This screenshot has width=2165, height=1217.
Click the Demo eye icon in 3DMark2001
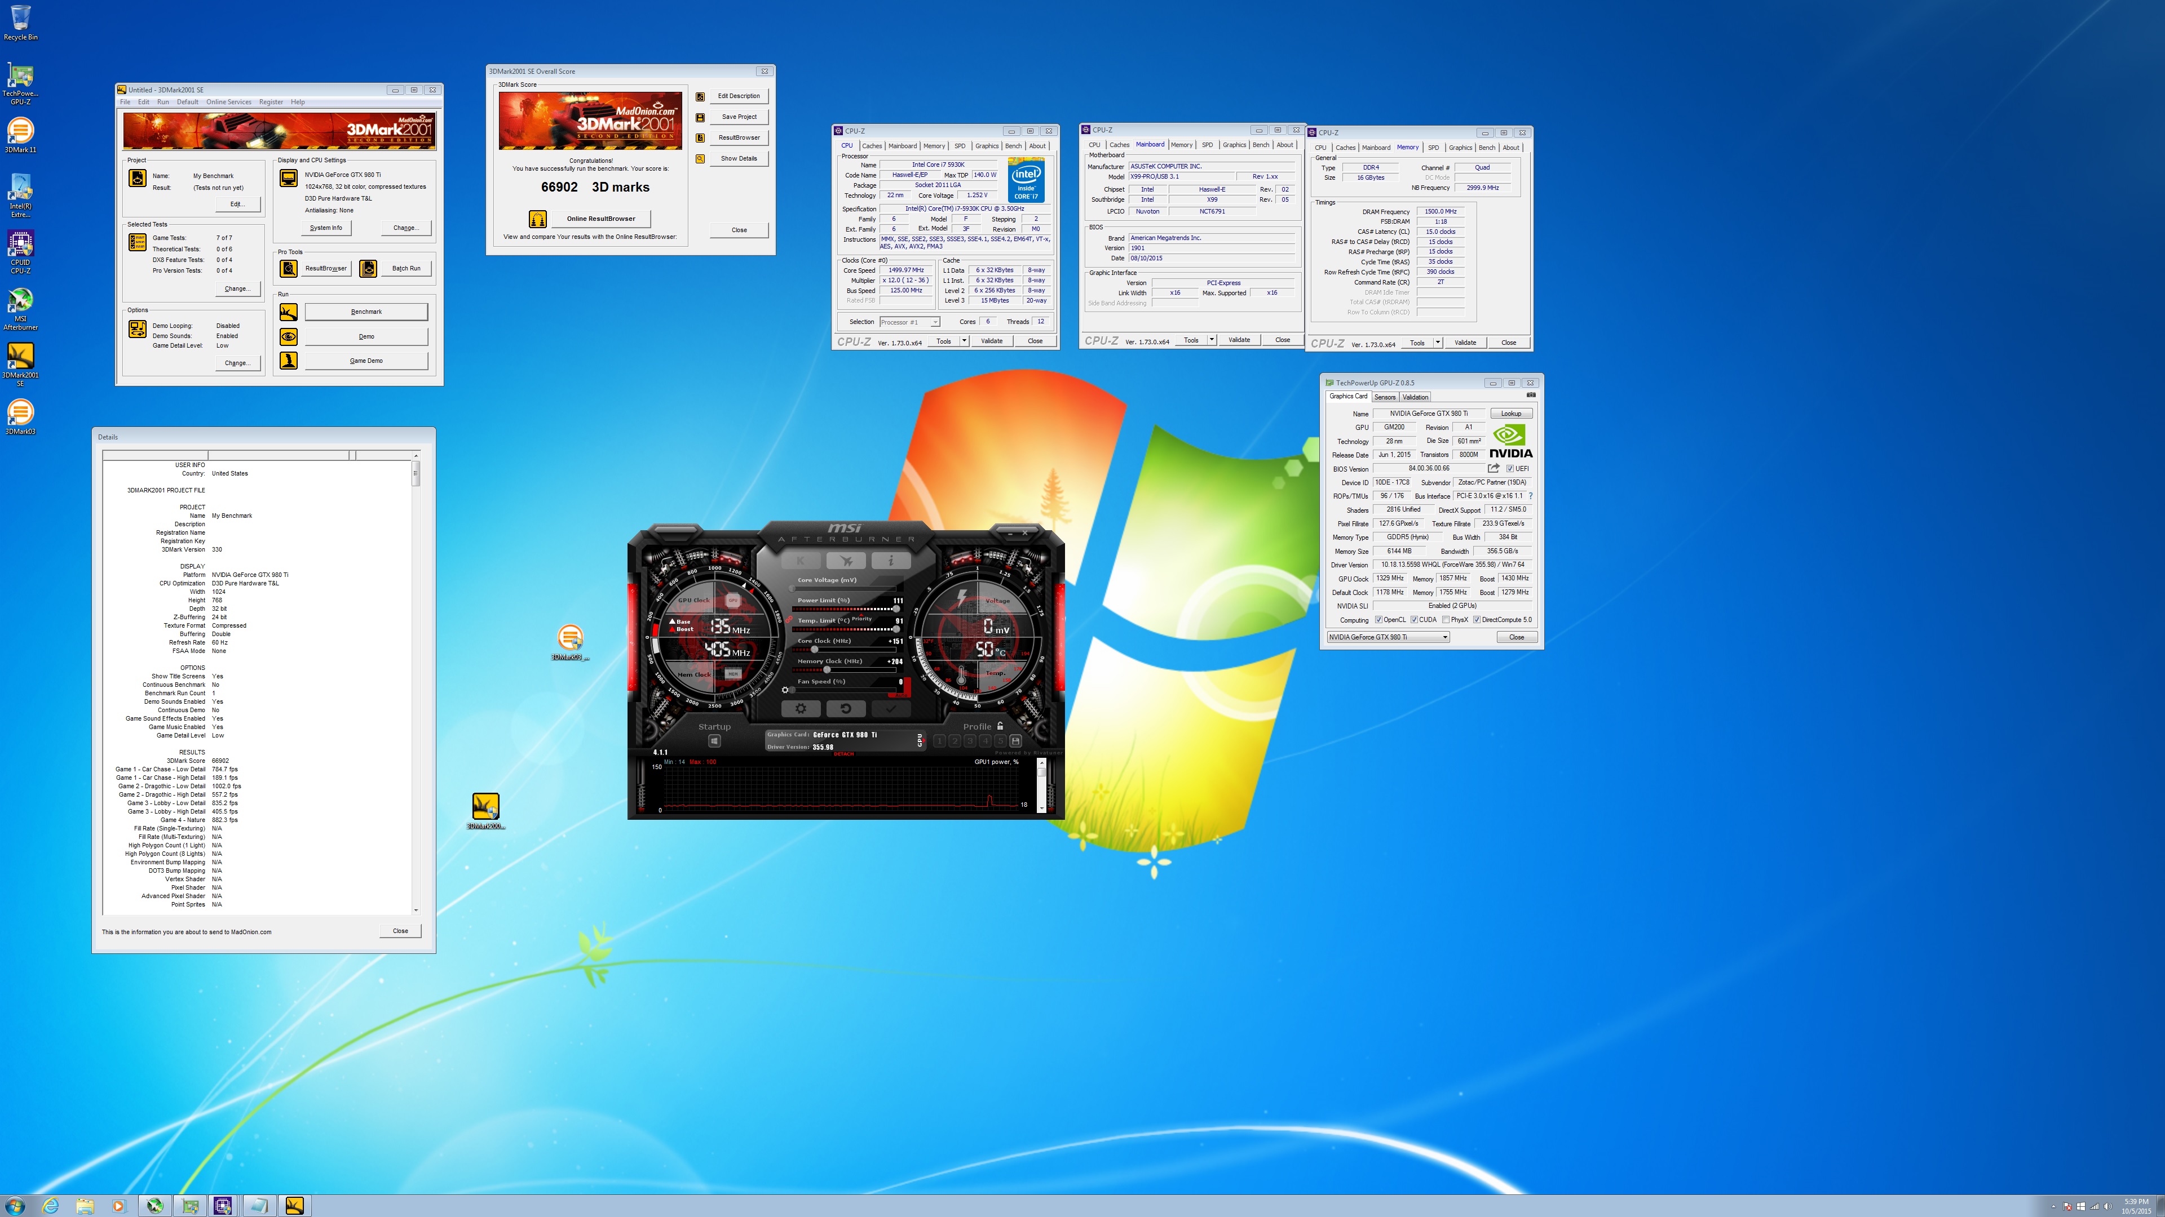pyautogui.click(x=288, y=336)
